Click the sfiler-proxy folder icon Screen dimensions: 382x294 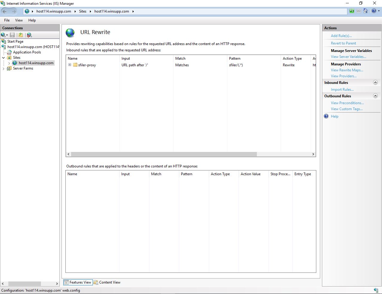[x=75, y=65]
